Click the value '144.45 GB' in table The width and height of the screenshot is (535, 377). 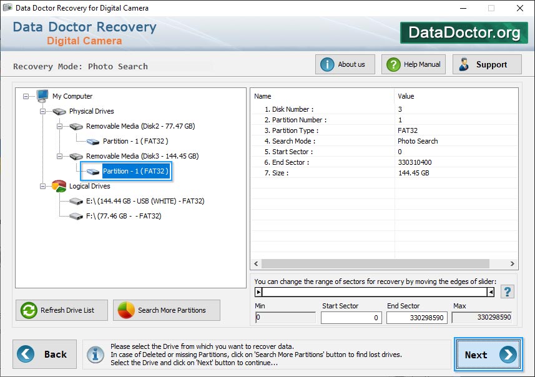[x=414, y=173]
